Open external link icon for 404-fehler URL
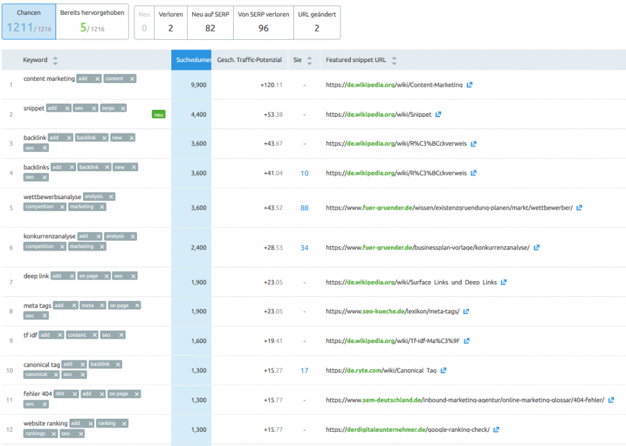Image resolution: width=626 pixels, height=446 pixels. pyautogui.click(x=611, y=400)
